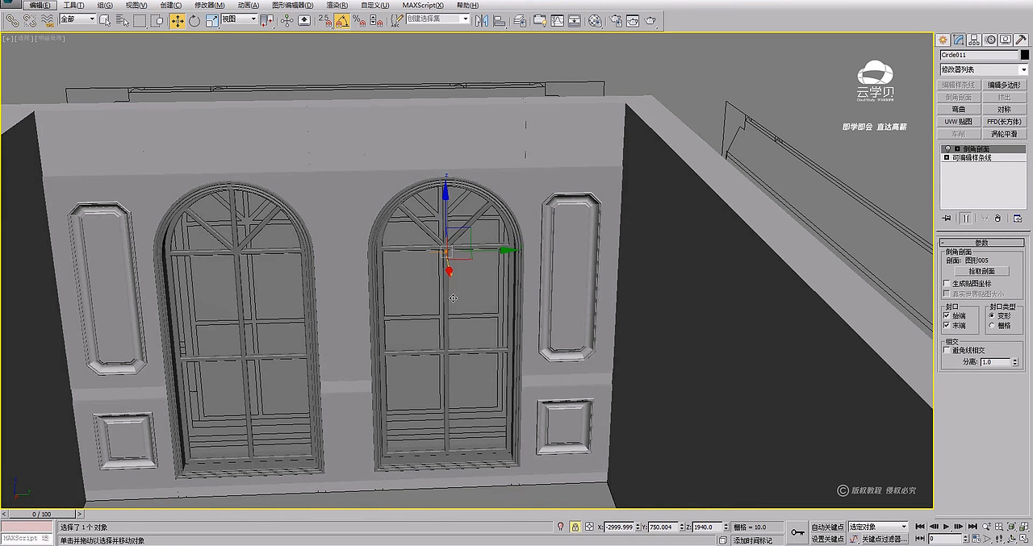Click the Render teapot icon
1033x546 pixels.
coord(650,19)
